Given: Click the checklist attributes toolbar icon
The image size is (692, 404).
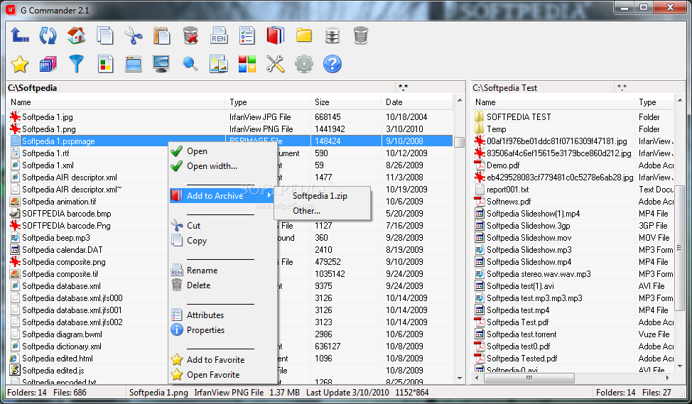Looking at the screenshot, I should click(x=247, y=36).
